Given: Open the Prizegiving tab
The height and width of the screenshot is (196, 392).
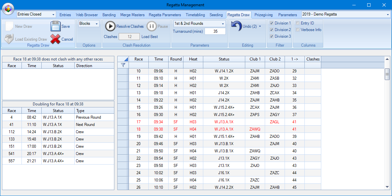Looking at the screenshot, I should (264, 15).
